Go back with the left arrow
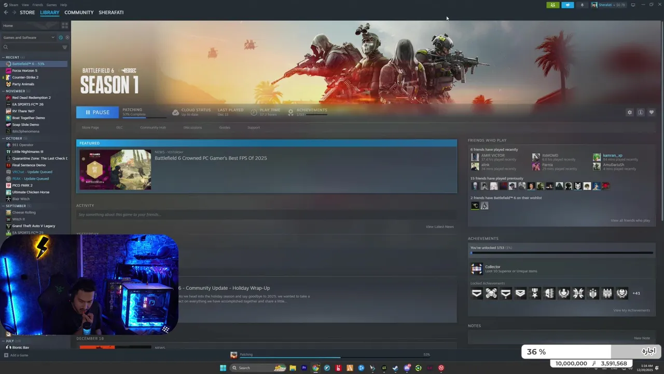The height and width of the screenshot is (374, 664). point(6,12)
